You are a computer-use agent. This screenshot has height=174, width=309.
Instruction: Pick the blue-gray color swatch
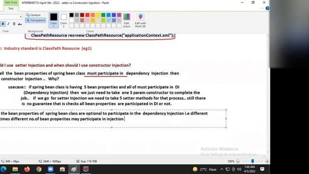[114, 20]
